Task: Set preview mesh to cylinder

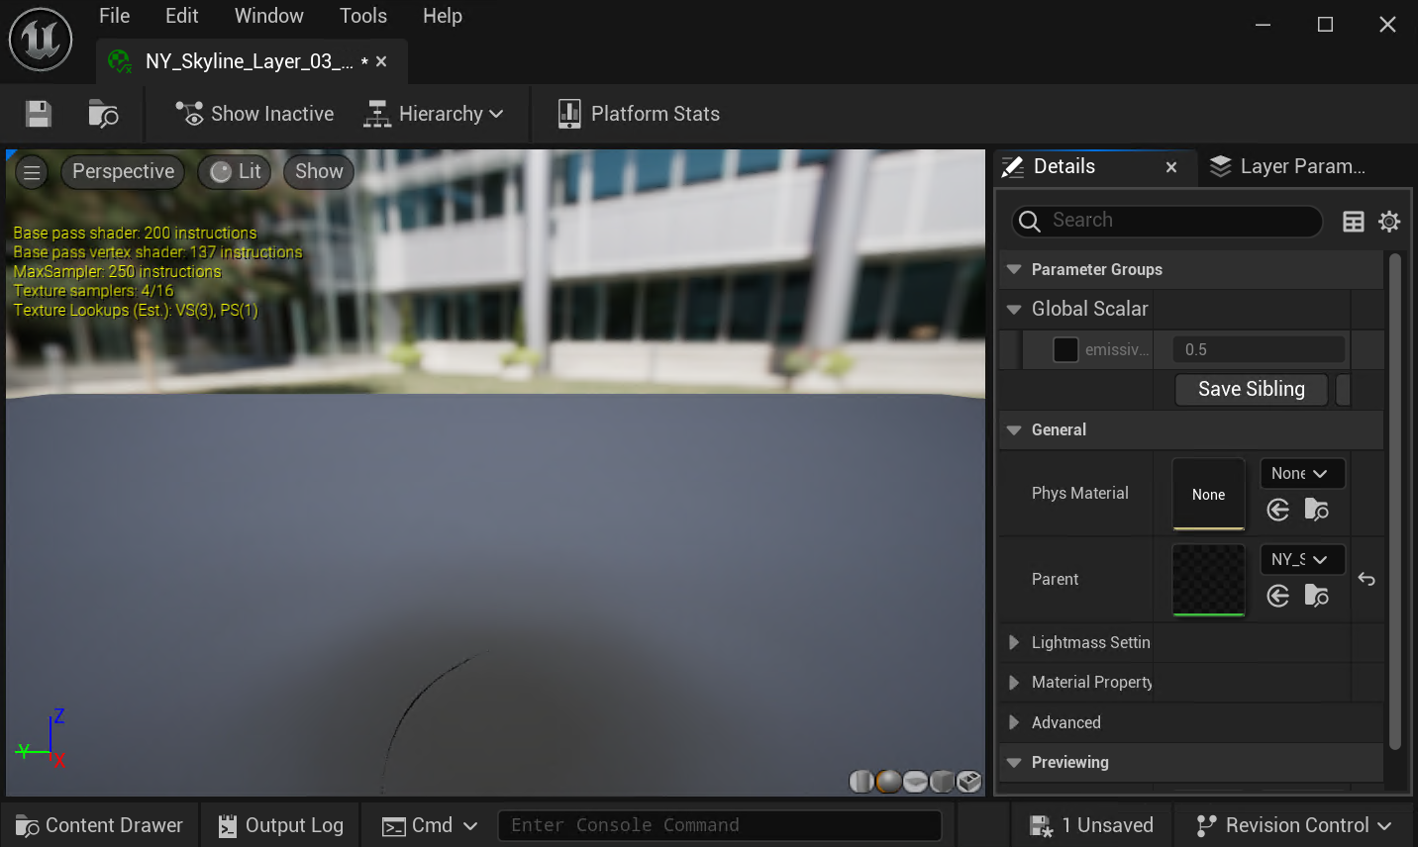Action: coord(861,782)
